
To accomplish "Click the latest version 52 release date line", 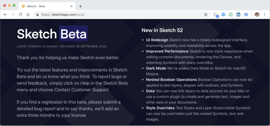I will pos(61,46).
